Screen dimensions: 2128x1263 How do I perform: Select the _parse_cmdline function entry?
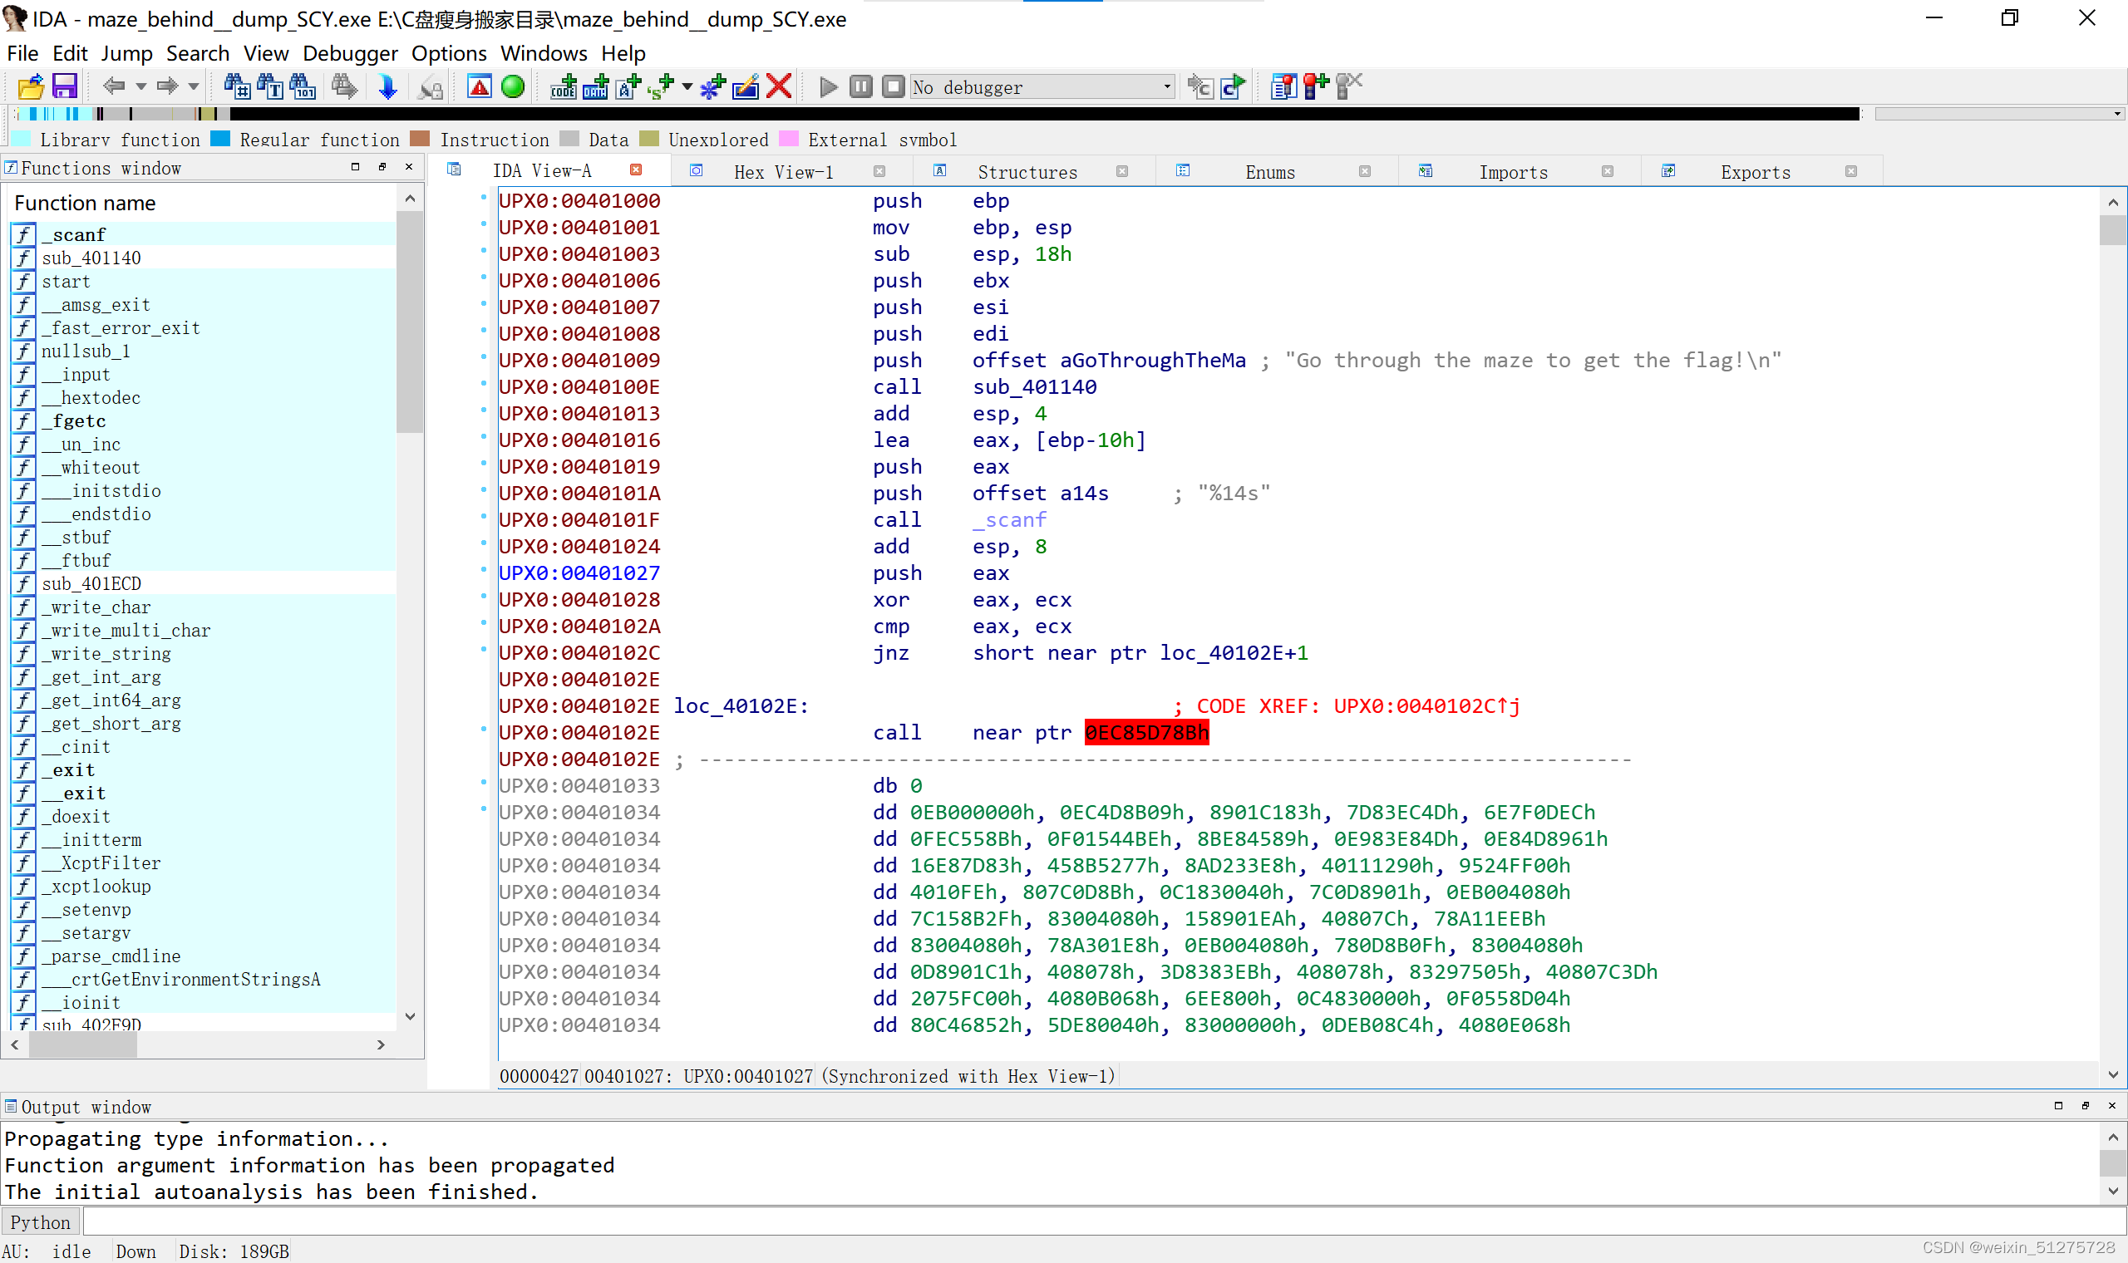203,956
